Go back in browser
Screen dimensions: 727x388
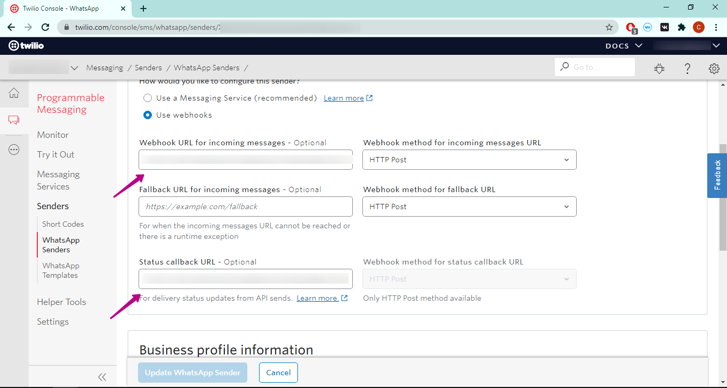click(x=11, y=27)
